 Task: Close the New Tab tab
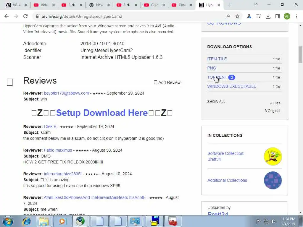109,5
